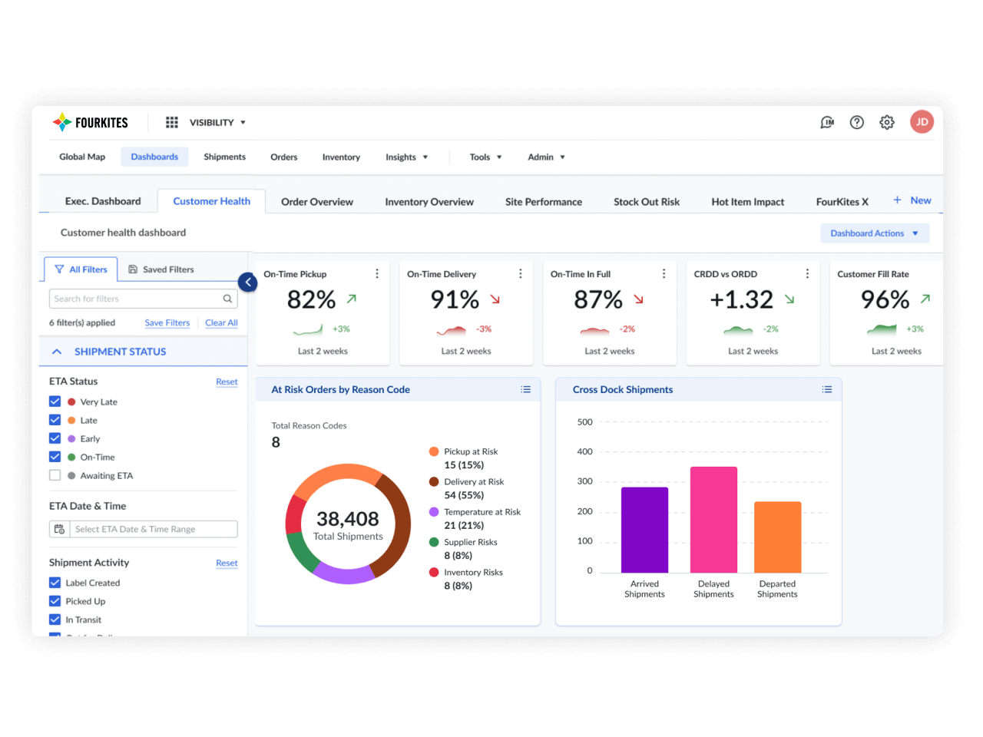Collapse the SHIPMENT STATUS section
Screen dimensions: 983x737
point(57,352)
